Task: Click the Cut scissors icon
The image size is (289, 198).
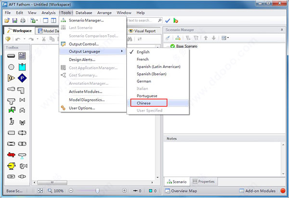Action: tap(44, 39)
